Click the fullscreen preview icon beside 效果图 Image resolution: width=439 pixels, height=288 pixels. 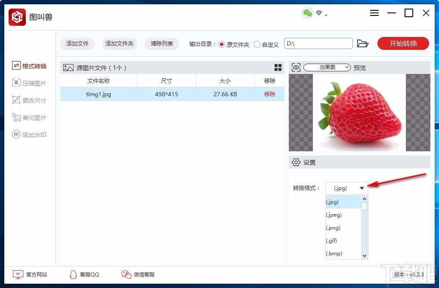click(x=296, y=67)
